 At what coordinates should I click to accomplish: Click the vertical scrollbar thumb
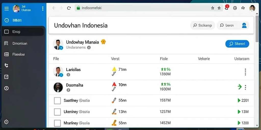click(257, 29)
